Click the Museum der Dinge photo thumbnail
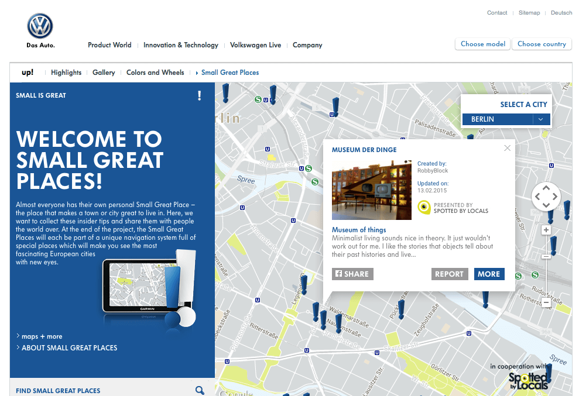Image resolution: width=579 pixels, height=396 pixels. [x=372, y=190]
